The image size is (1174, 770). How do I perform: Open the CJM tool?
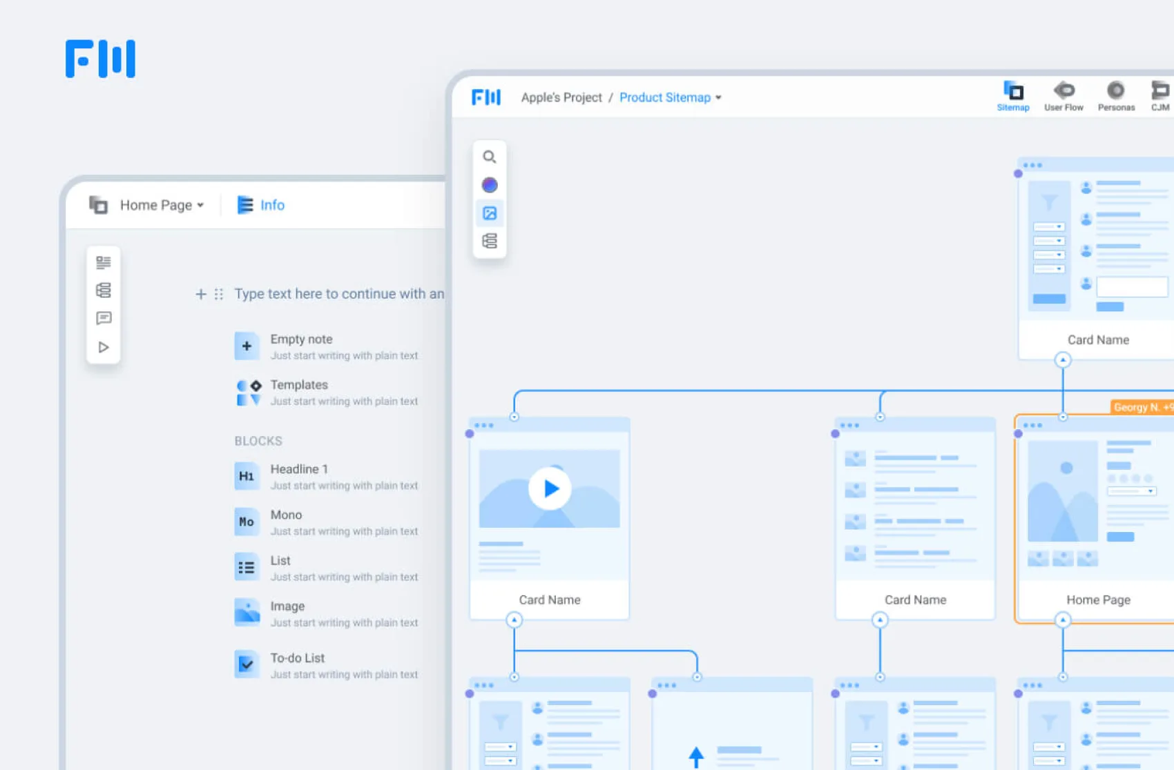click(1159, 95)
